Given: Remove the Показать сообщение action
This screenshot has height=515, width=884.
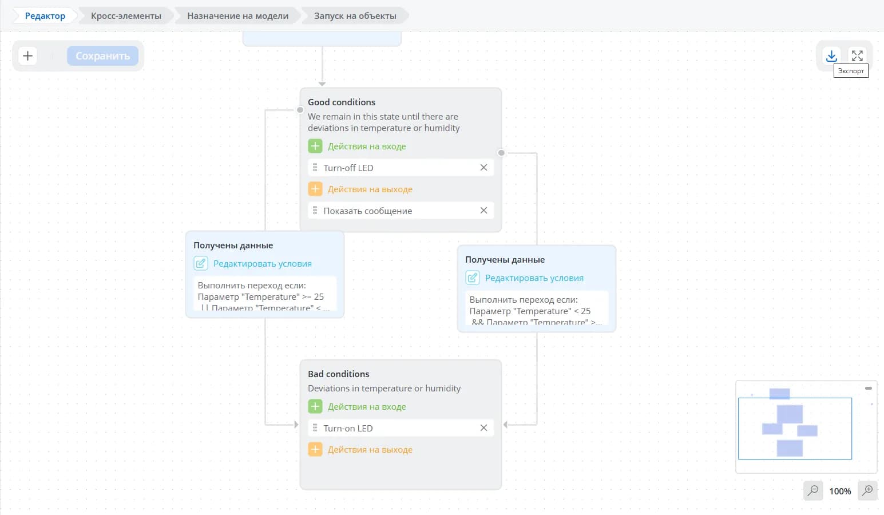Looking at the screenshot, I should click(x=483, y=210).
